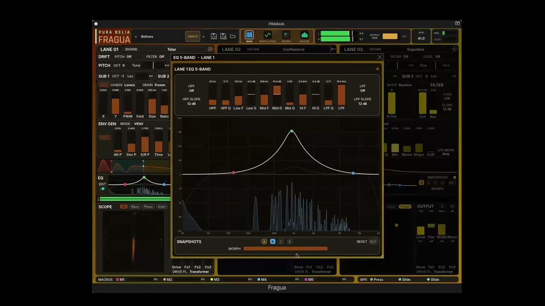The width and height of the screenshot is (545, 306).
Task: Click the save preset icon
Action: pos(214,37)
